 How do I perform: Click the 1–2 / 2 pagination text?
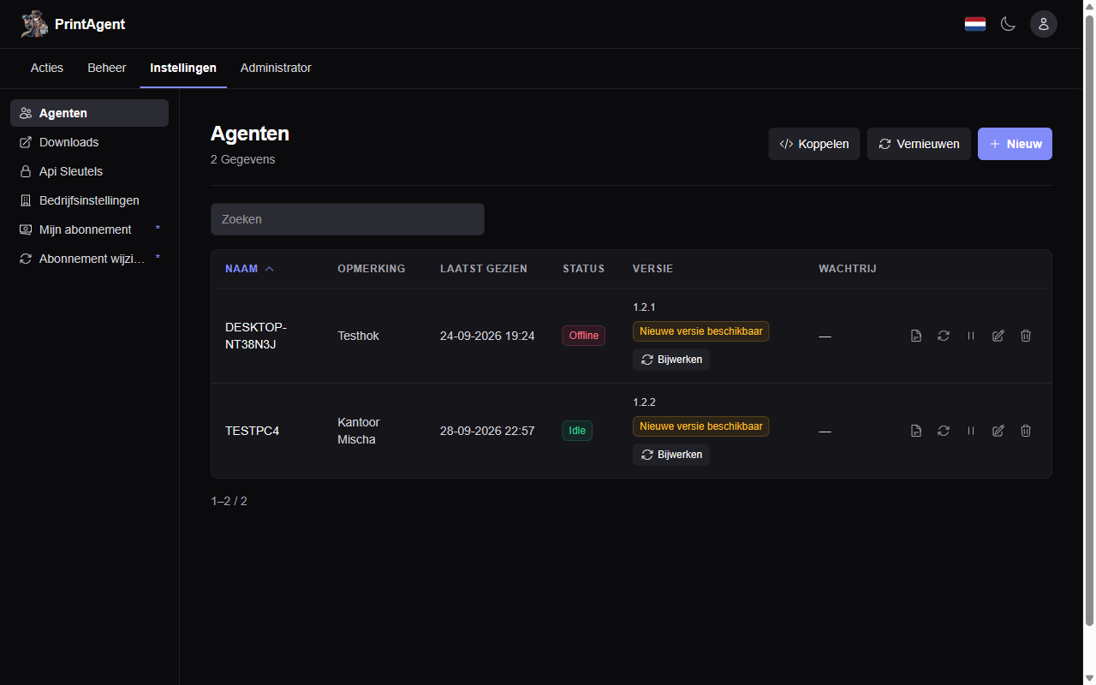click(229, 501)
